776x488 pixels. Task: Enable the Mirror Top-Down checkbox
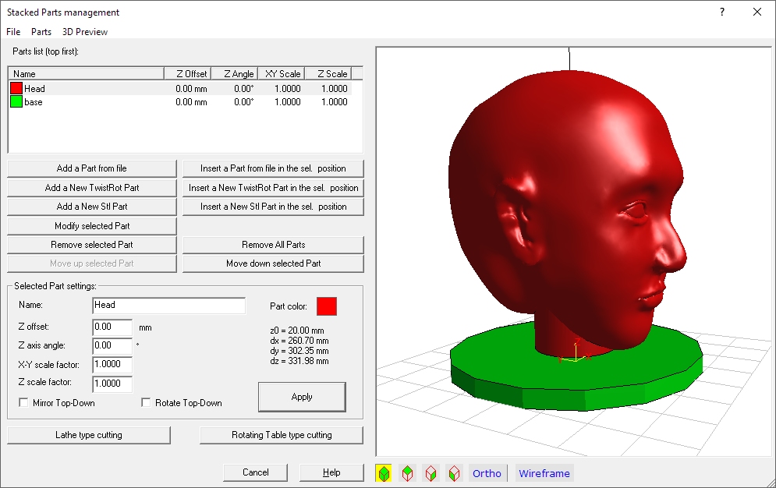[23, 402]
